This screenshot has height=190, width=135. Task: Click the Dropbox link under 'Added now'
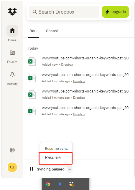coord(67,65)
